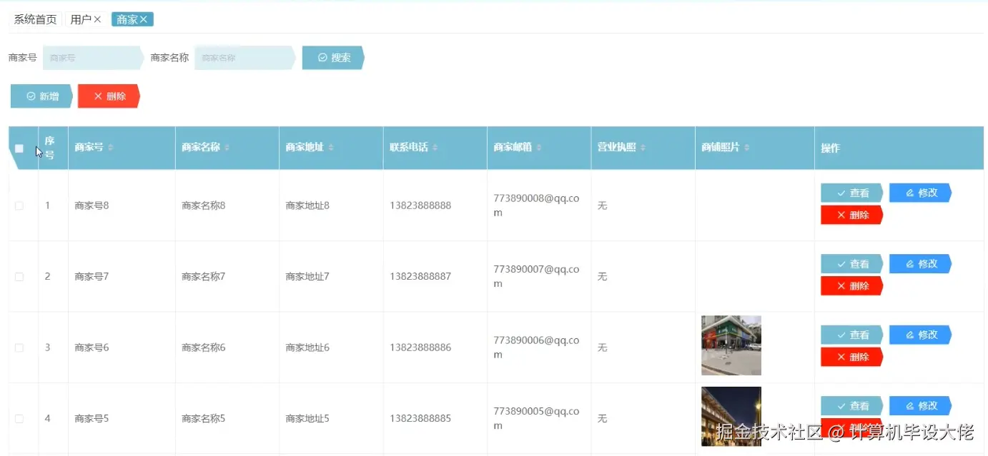Click the pencil icon on row 1's 修改 button

pyautogui.click(x=910, y=193)
